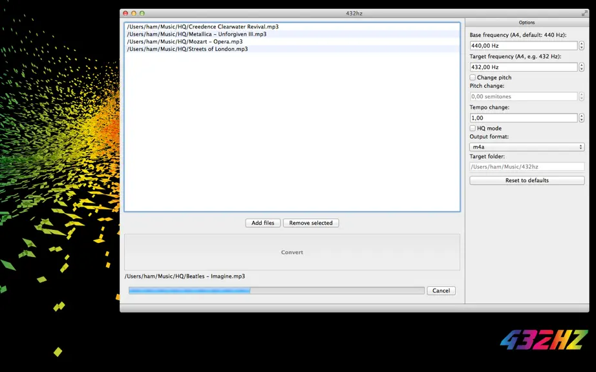The width and height of the screenshot is (596, 372).
Task: Click the fullscreen arrows icon in title bar
Action: (584, 14)
